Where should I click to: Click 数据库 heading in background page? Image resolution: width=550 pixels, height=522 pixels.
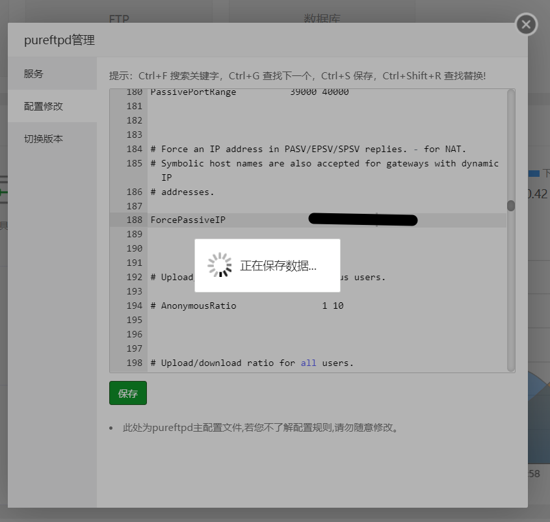click(x=322, y=18)
